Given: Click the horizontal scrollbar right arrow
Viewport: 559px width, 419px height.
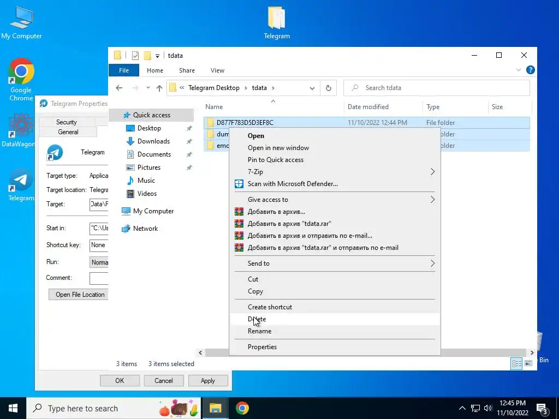Looking at the screenshot, I should 532,353.
